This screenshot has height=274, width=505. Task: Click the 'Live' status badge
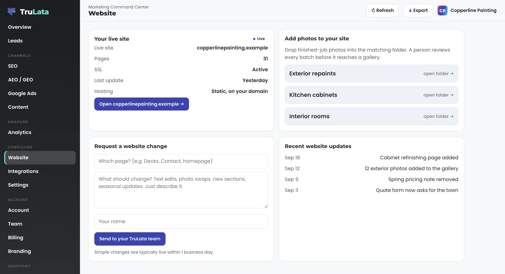[x=259, y=39]
